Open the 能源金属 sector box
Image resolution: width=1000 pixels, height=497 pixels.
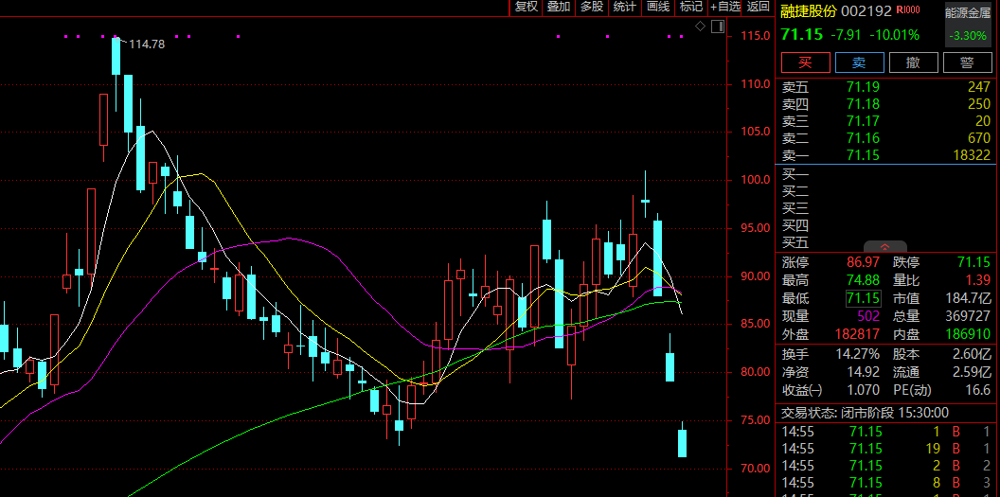click(968, 25)
